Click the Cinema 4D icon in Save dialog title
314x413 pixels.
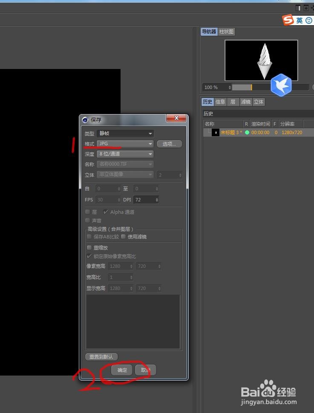(x=85, y=120)
